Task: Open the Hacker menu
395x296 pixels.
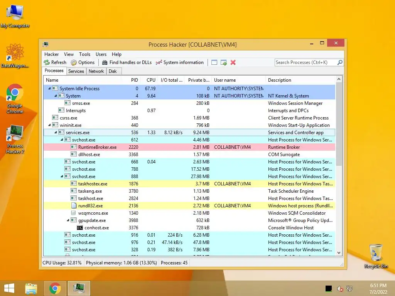Action: [x=51, y=54]
